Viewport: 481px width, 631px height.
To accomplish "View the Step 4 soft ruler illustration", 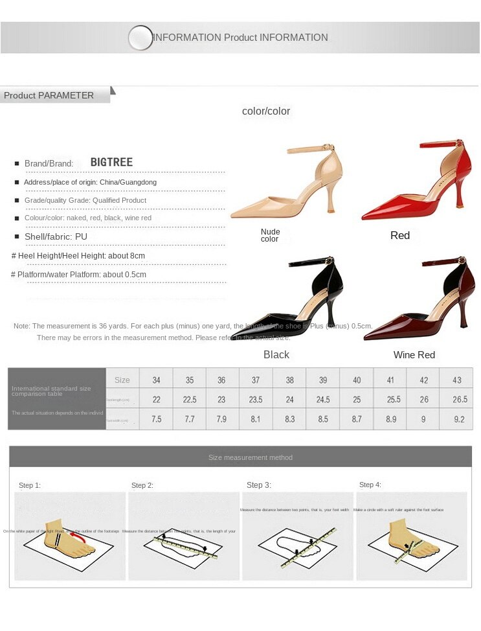I will (x=412, y=536).
